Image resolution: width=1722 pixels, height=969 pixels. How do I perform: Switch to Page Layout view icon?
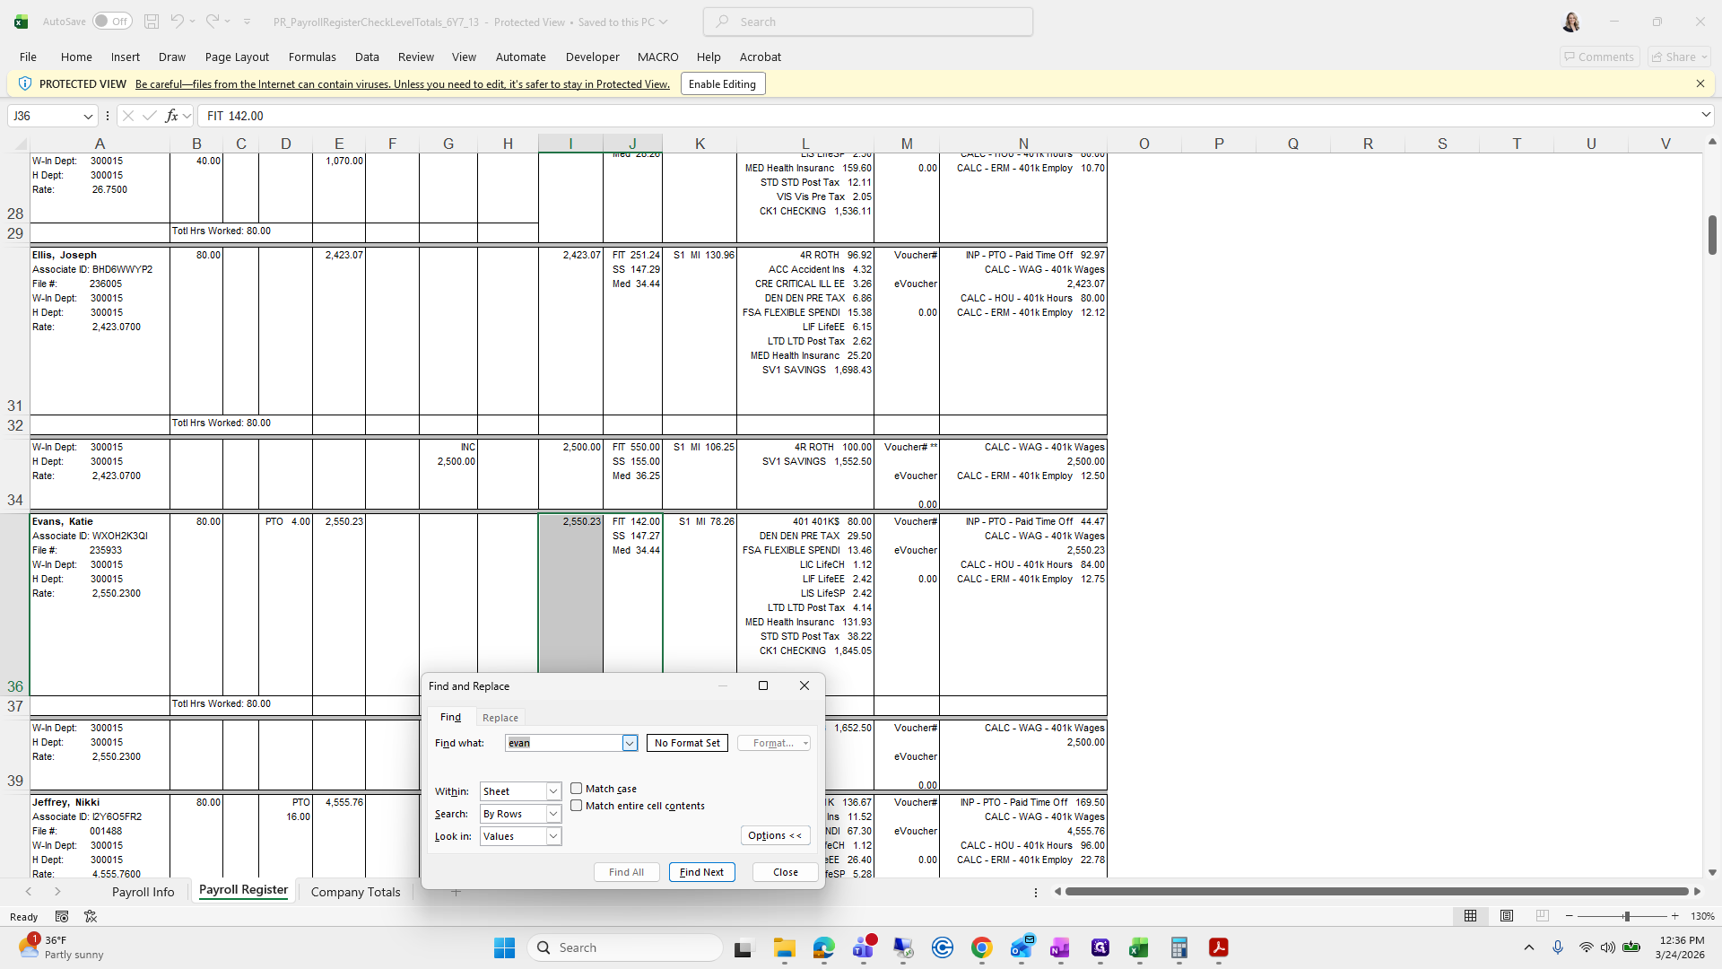click(x=1507, y=916)
